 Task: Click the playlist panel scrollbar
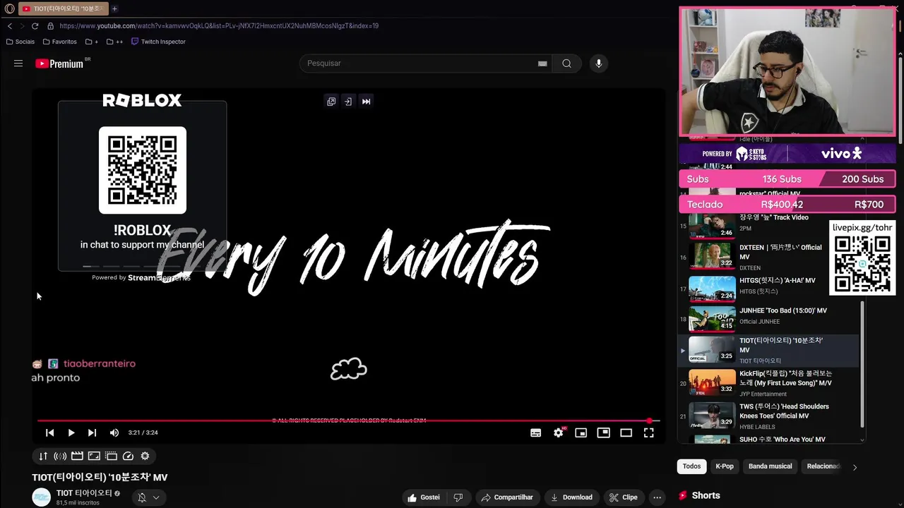[x=862, y=363]
